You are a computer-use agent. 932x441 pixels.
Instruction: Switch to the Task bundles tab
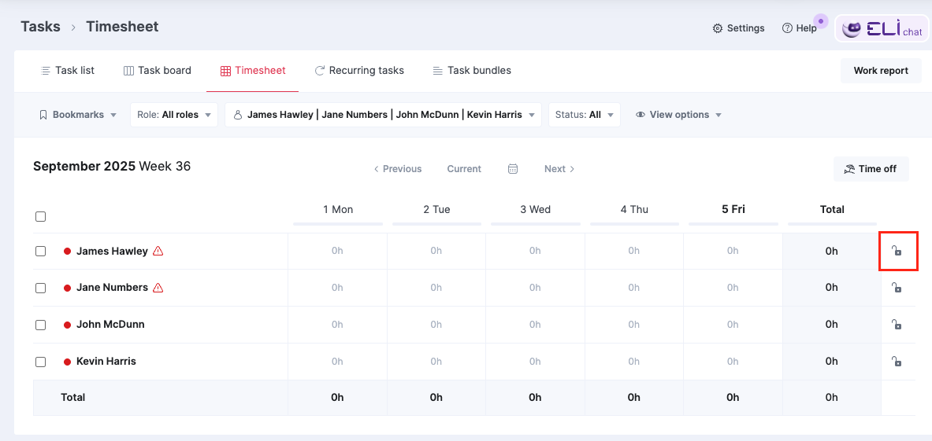tap(472, 71)
